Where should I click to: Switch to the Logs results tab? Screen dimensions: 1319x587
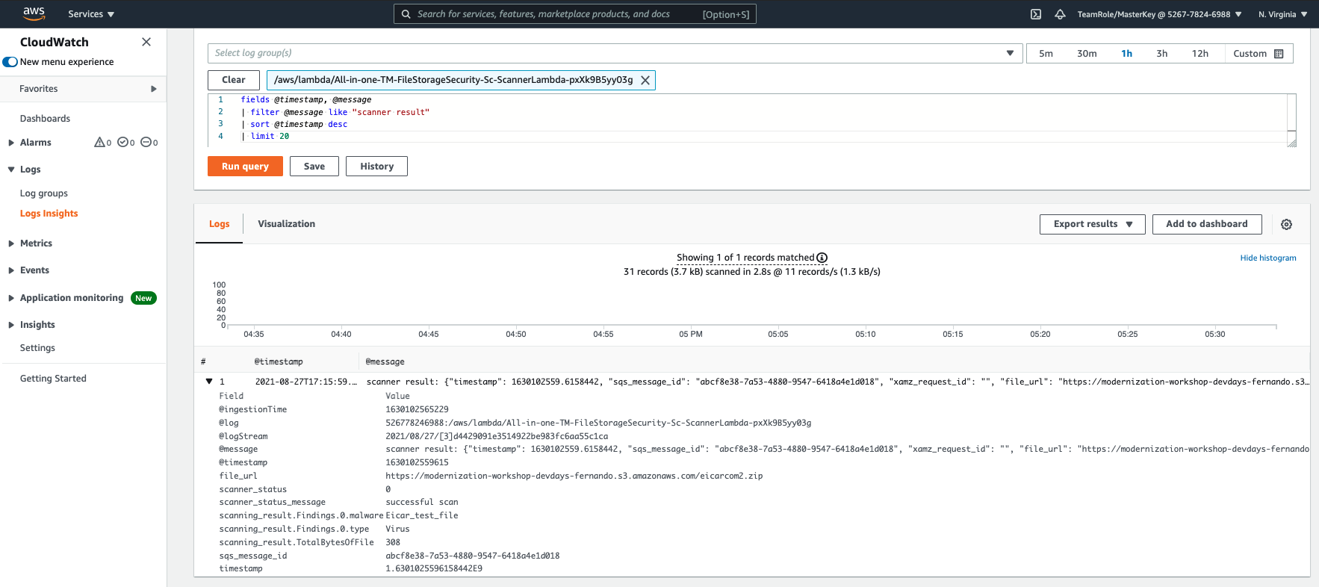point(219,224)
